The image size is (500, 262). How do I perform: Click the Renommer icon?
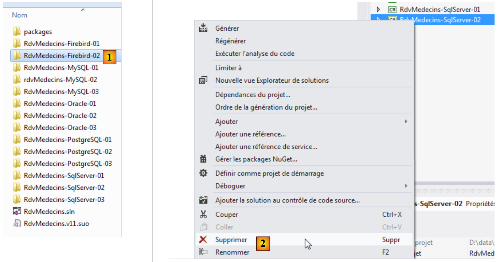[x=203, y=252]
